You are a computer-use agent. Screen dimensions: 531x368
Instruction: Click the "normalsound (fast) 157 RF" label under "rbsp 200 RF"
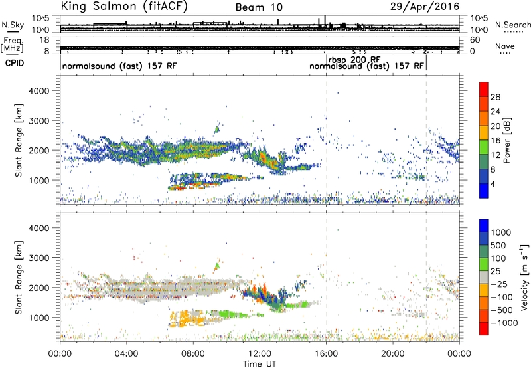tap(366, 66)
